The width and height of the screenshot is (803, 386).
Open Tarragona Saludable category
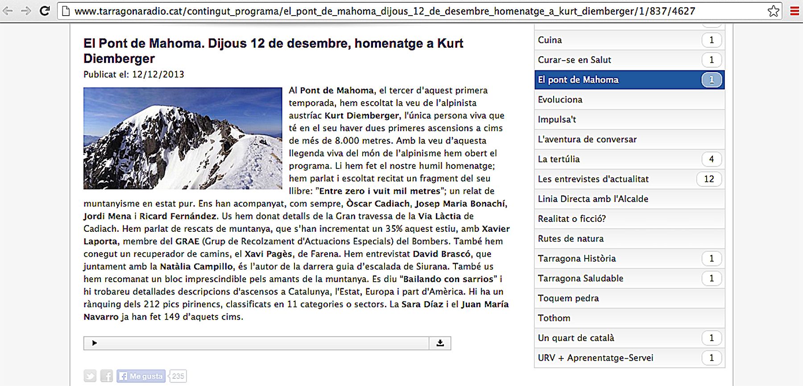click(x=629, y=278)
